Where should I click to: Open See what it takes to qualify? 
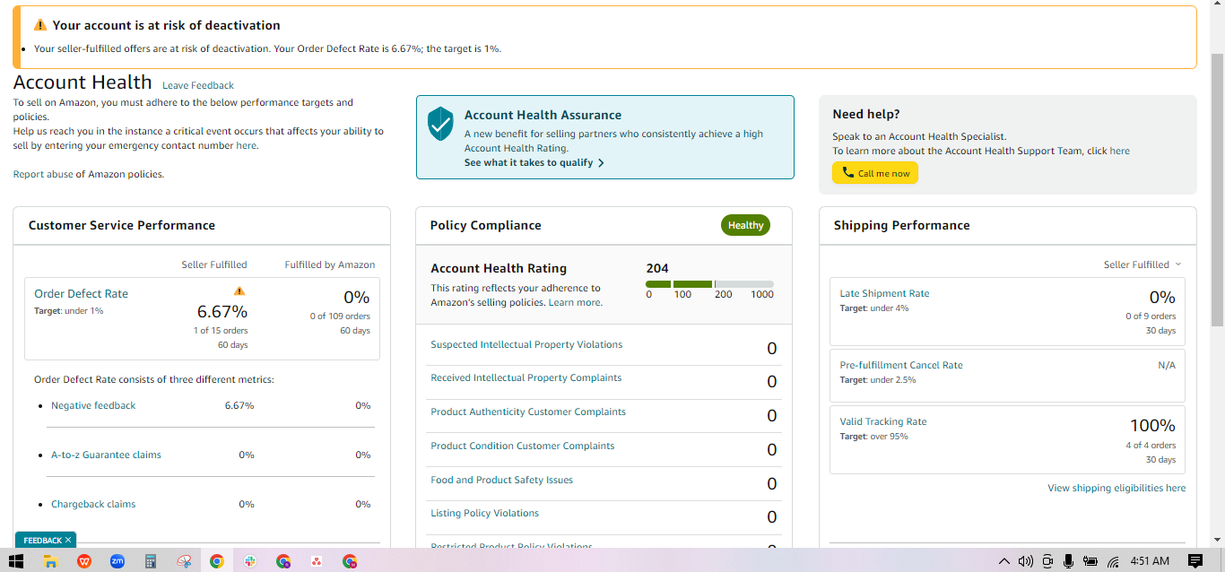pyautogui.click(x=534, y=163)
